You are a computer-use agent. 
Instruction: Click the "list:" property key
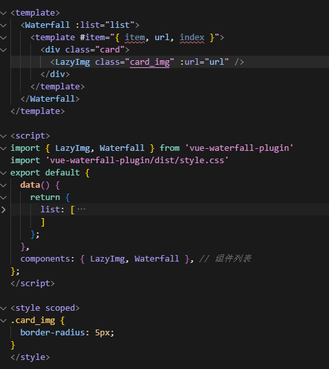coord(52,210)
